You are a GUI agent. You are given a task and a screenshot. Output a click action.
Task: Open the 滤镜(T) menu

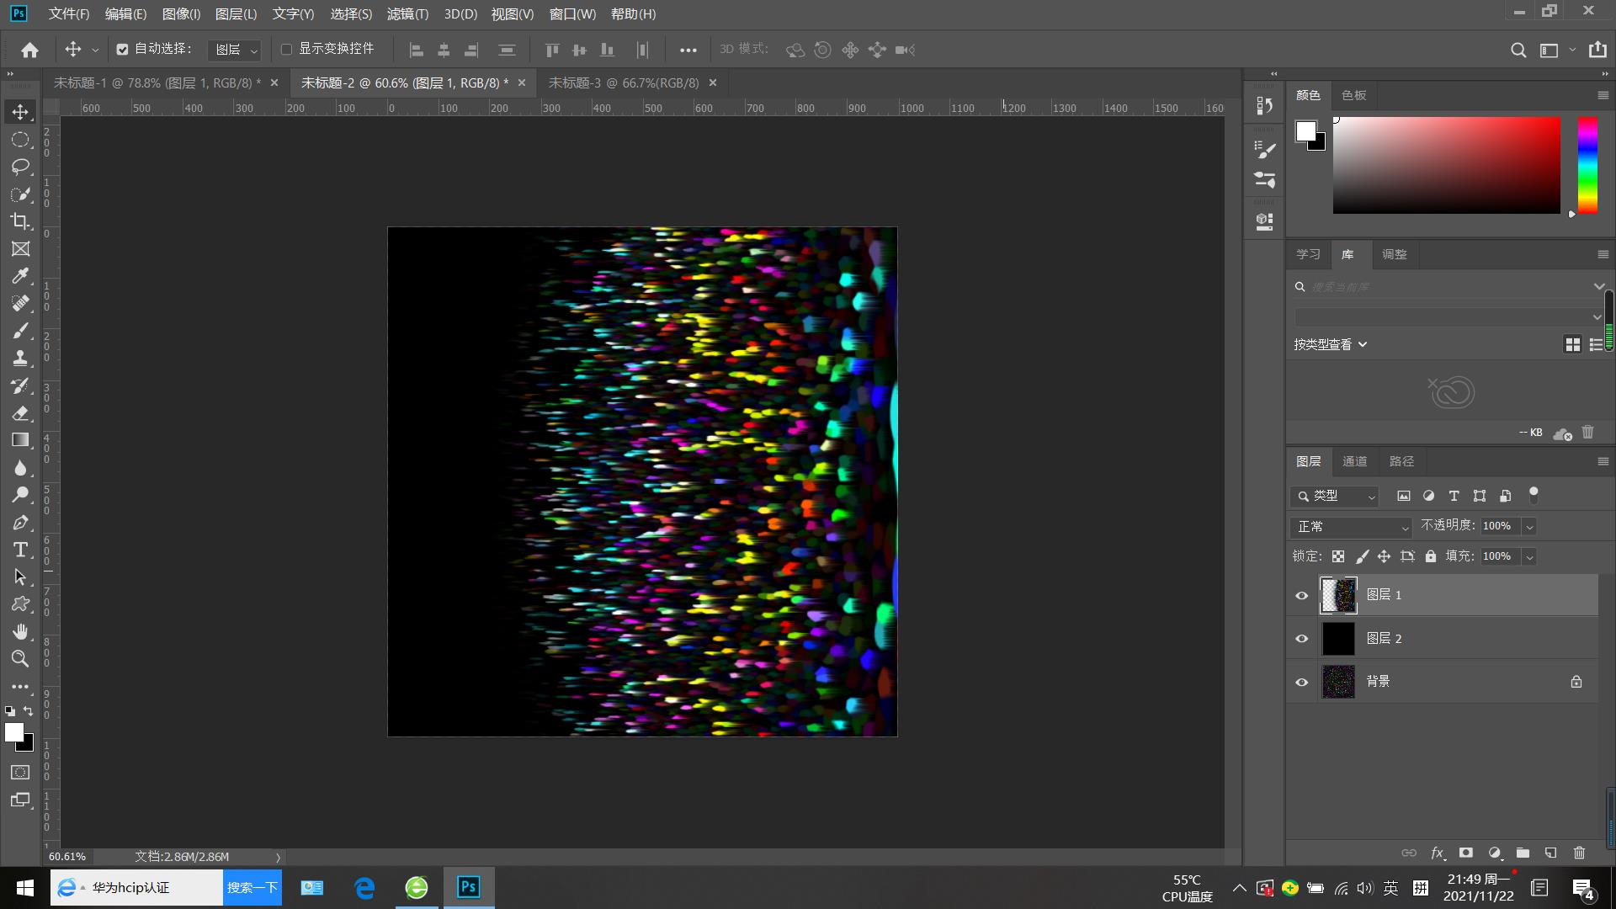click(407, 14)
